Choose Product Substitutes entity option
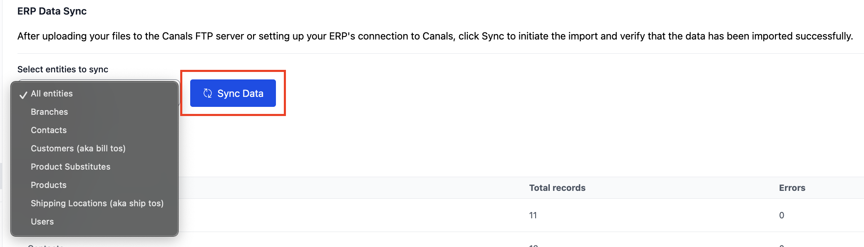 94,167
